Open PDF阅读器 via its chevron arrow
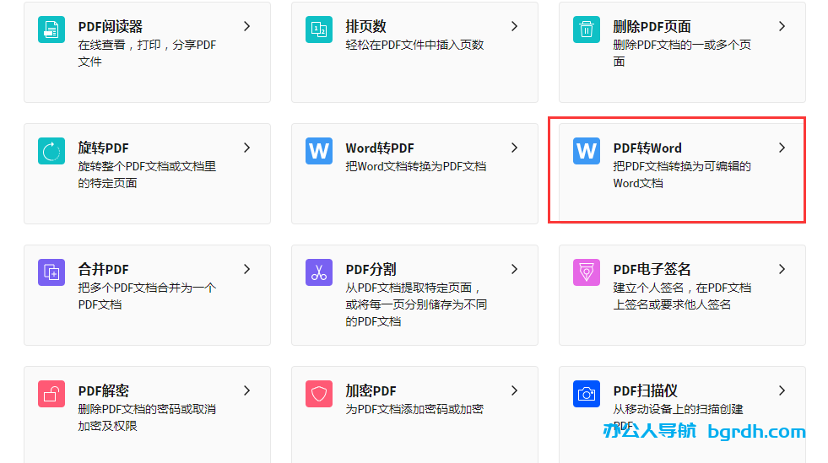This screenshot has width=828, height=463. 247,26
